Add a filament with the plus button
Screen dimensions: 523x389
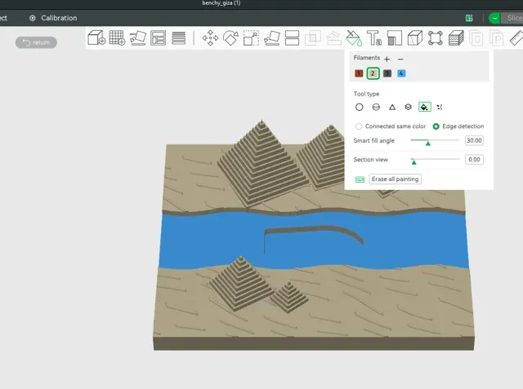click(387, 60)
